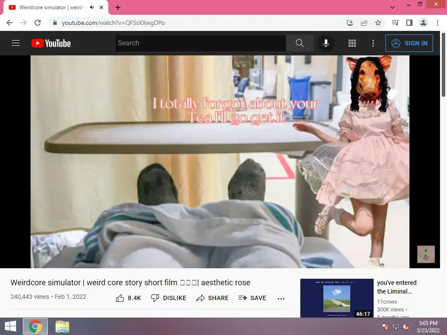Viewport: 447px width, 335px height.
Task: Share the video
Action: pos(213,298)
